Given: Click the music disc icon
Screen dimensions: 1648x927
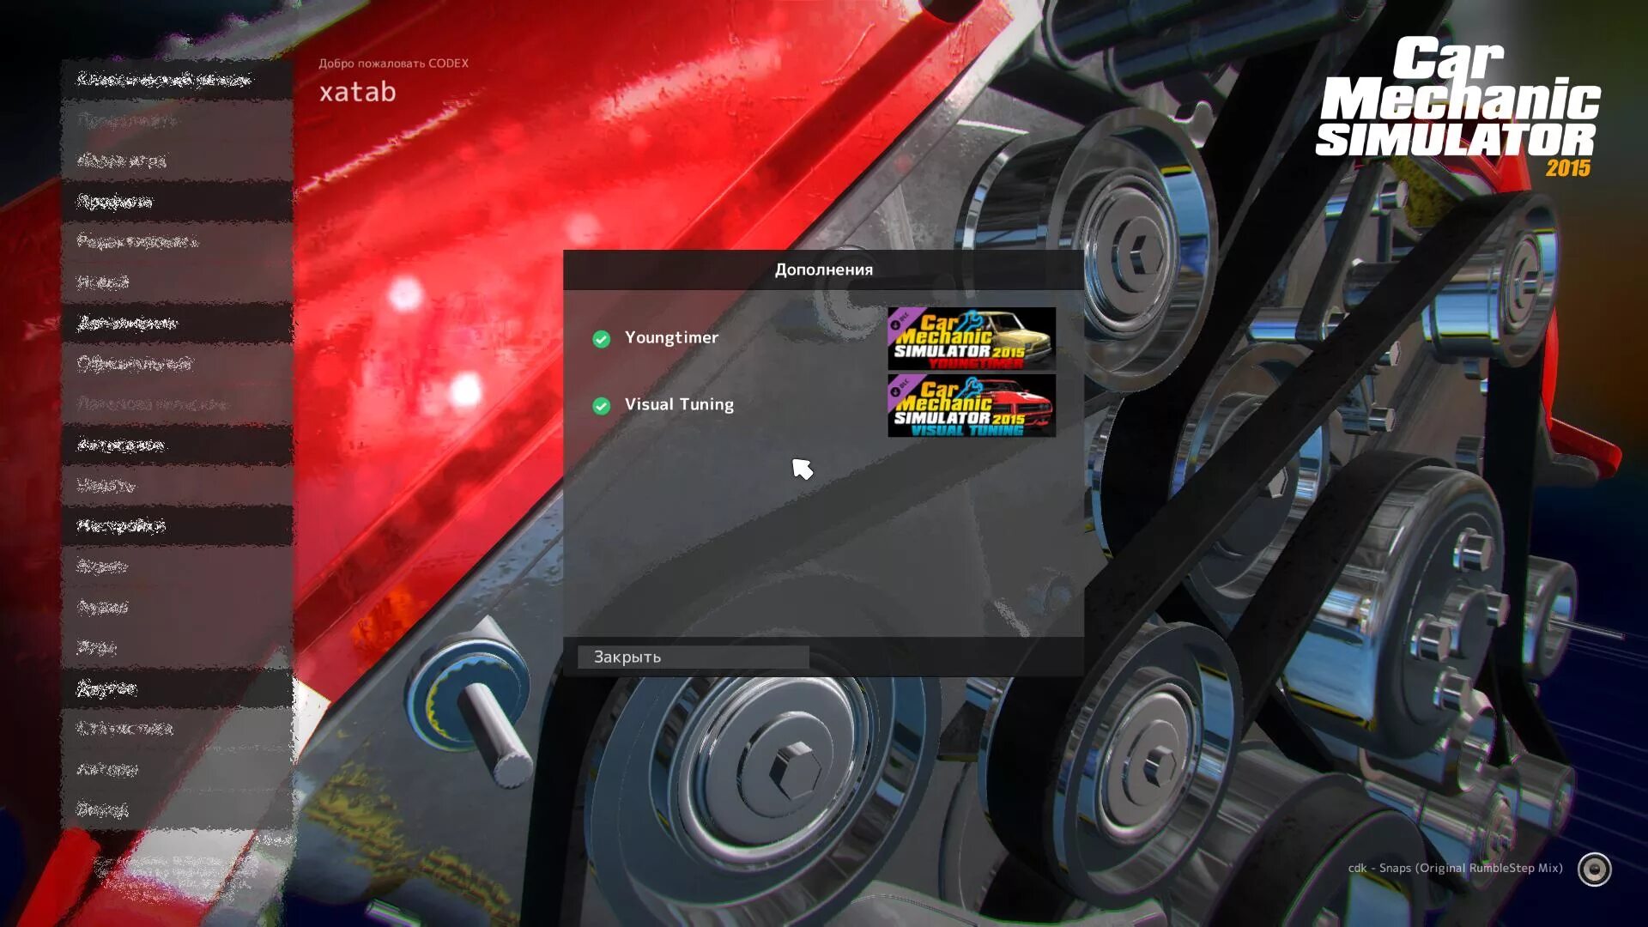Looking at the screenshot, I should click(1594, 869).
